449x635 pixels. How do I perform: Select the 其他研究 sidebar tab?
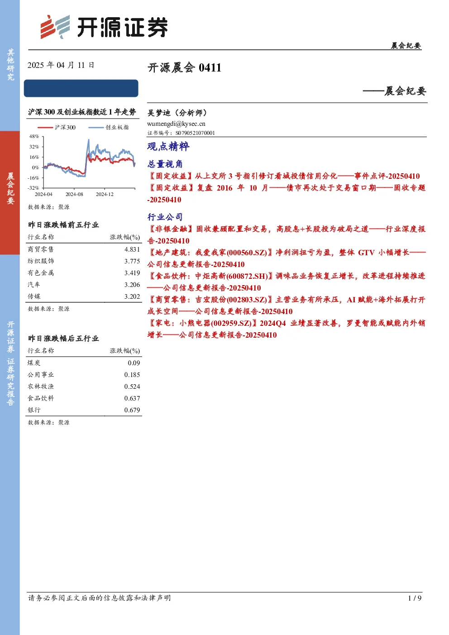pos(10,65)
